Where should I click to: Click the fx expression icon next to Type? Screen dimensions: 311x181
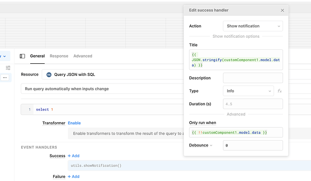tap(279, 91)
